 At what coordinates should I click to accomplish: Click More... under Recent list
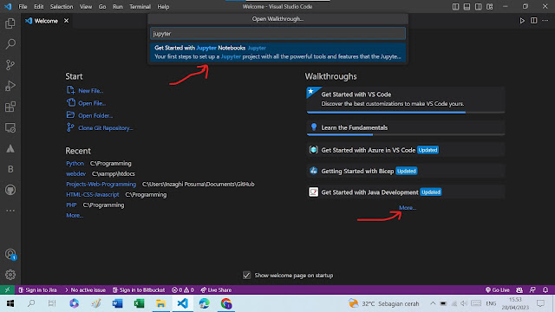(x=75, y=216)
